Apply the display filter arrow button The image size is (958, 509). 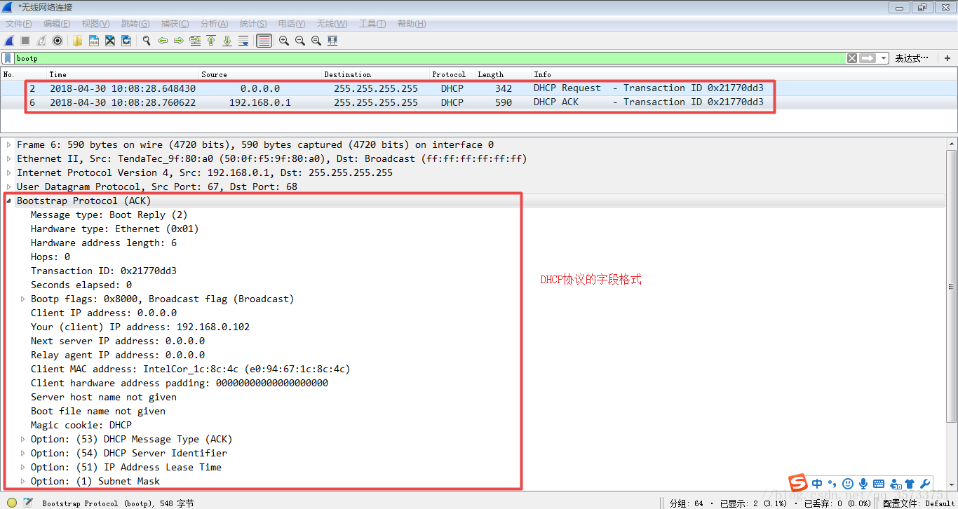(x=868, y=58)
